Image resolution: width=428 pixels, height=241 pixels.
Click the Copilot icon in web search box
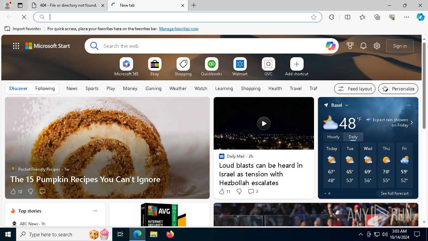pyautogui.click(x=330, y=46)
